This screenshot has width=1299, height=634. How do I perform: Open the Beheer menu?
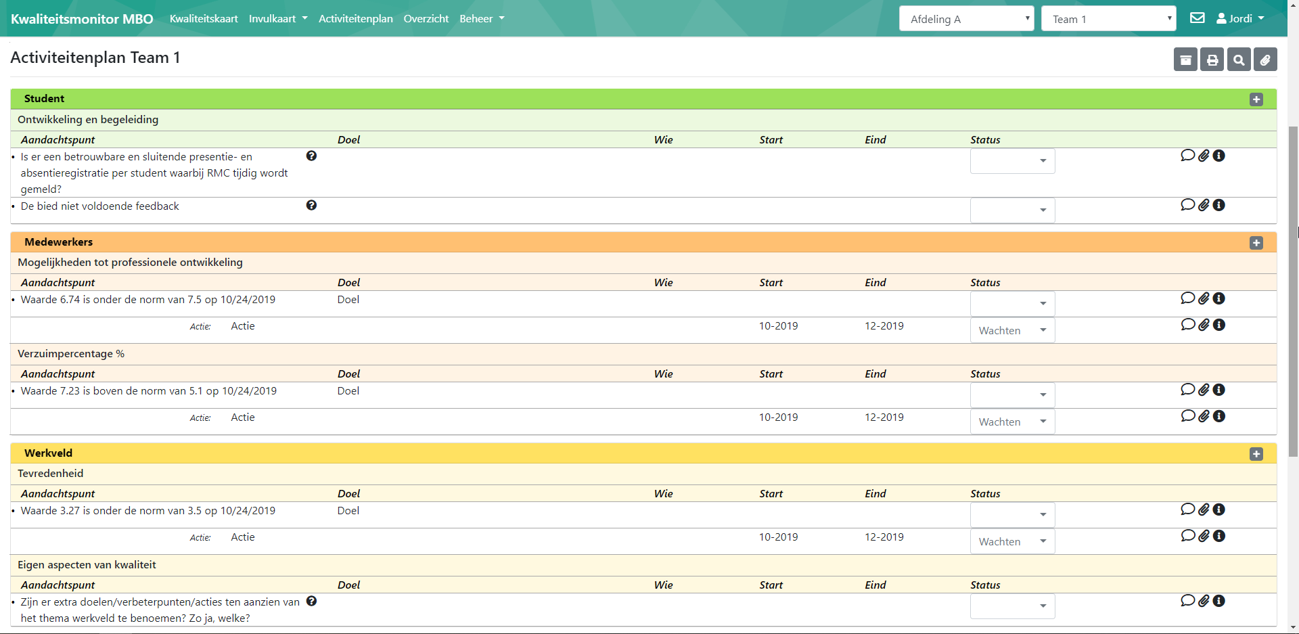tap(481, 18)
